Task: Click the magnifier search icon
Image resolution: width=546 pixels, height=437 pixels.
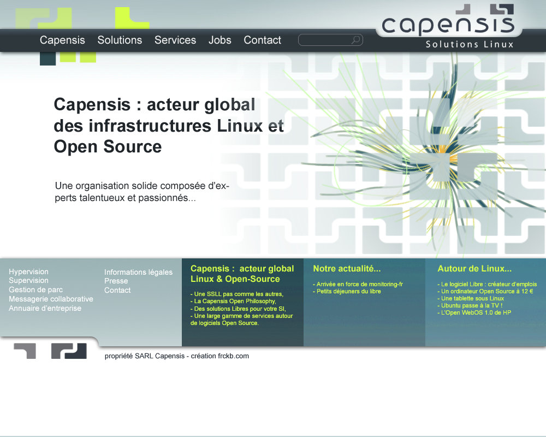Action: 356,40
